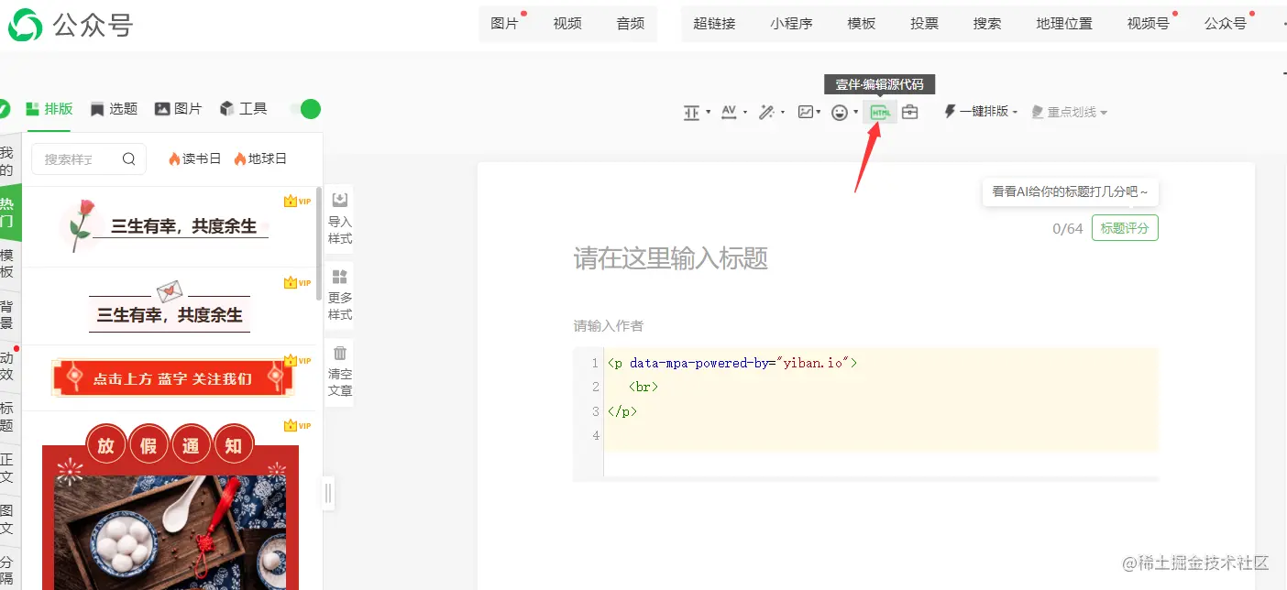Select the 放假通知 template image

[x=170, y=507]
